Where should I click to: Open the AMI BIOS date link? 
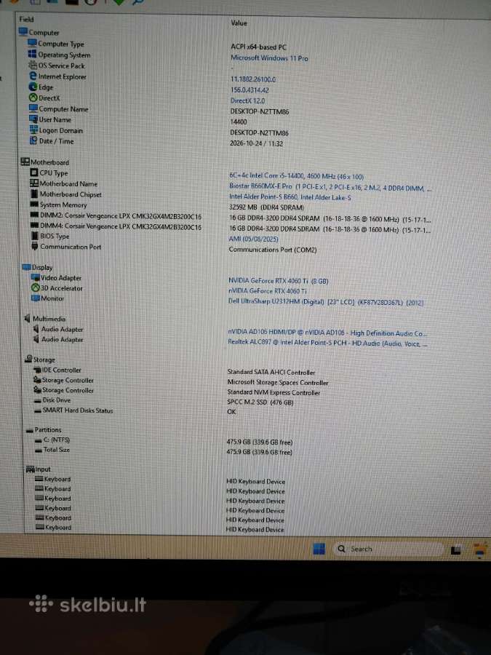(x=253, y=239)
